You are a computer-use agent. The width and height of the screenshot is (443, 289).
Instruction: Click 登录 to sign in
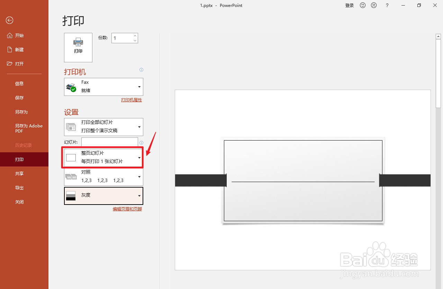click(350, 5)
